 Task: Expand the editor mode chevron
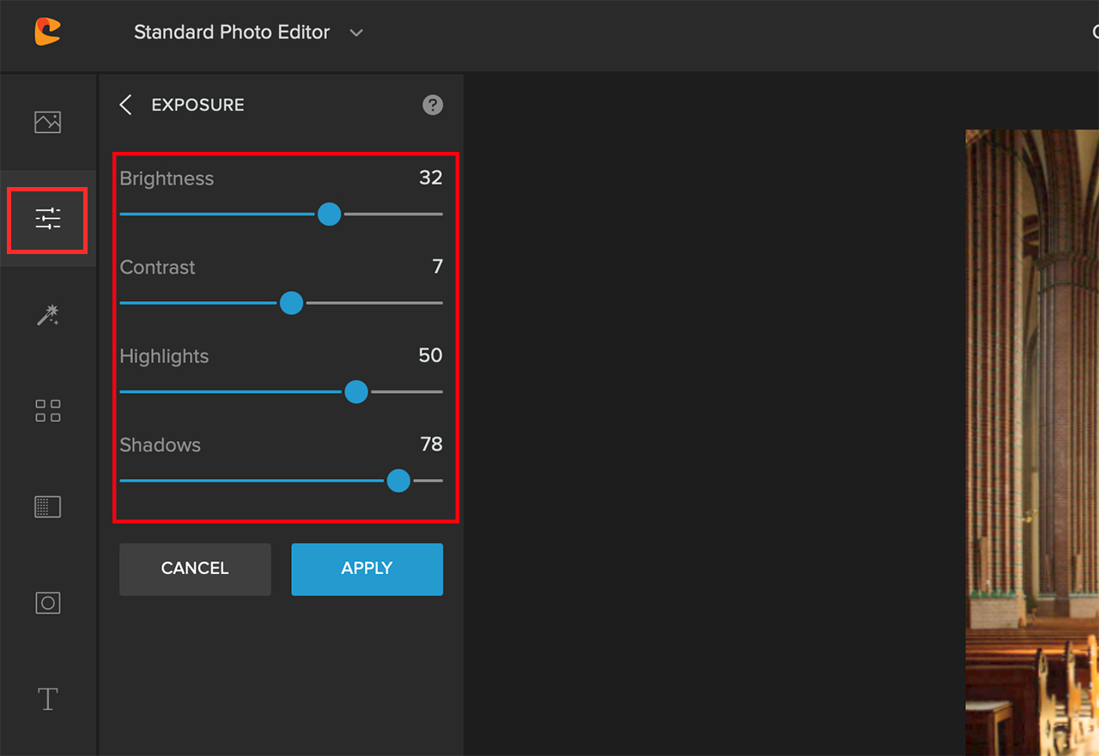pos(356,33)
